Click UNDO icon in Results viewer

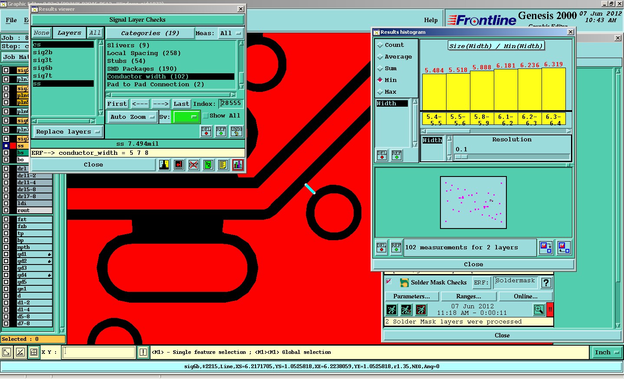236,131
